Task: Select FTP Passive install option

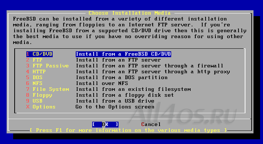Action: click(x=48, y=66)
